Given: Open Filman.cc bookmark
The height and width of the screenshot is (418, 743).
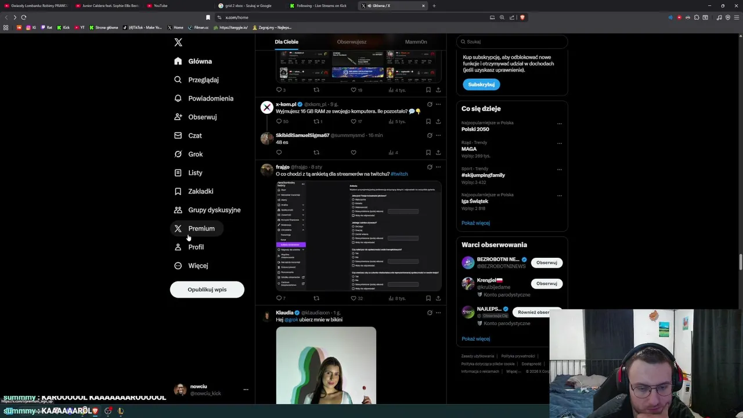Looking at the screenshot, I should pyautogui.click(x=199, y=27).
